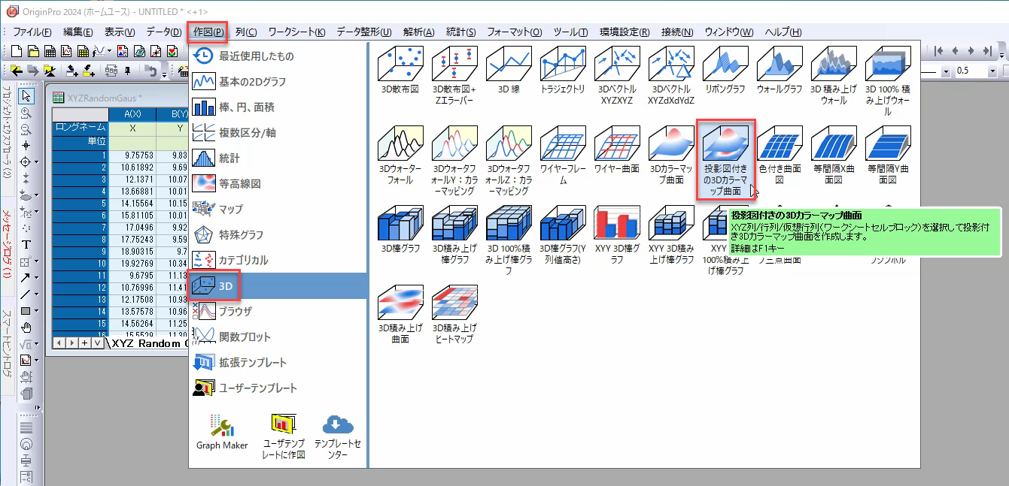The height and width of the screenshot is (486, 1009).
Task: Open the ワークシート(K) menu
Action: pyautogui.click(x=296, y=32)
